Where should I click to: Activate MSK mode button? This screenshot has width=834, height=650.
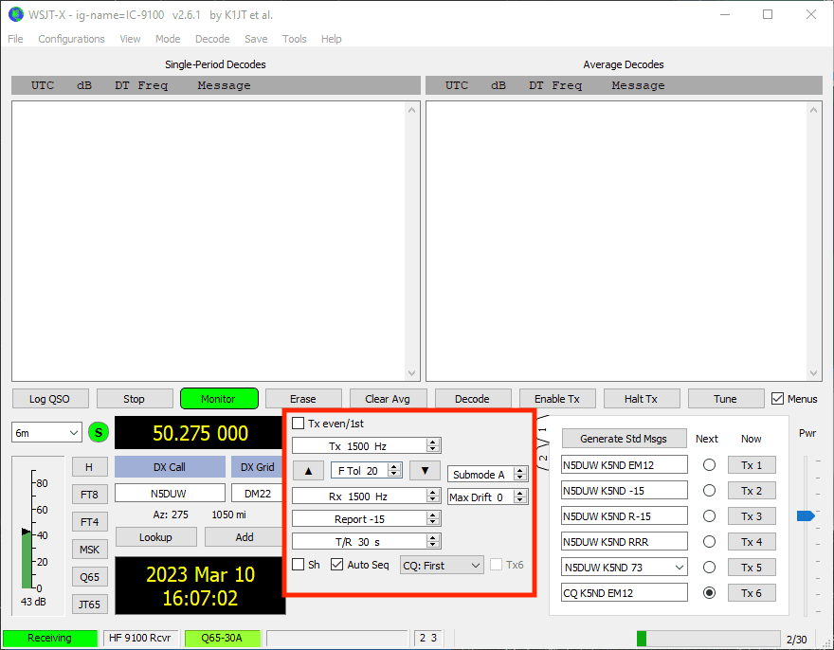[x=89, y=550]
